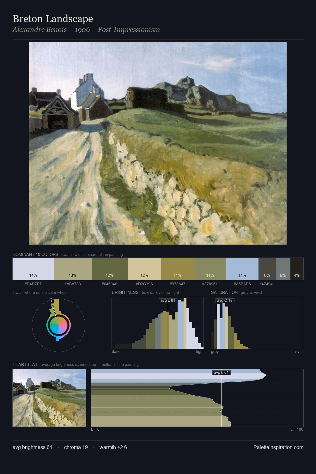Click the small painting thumbnail in Heartbeat section
This screenshot has width=316, height=474.
[x=49, y=398]
